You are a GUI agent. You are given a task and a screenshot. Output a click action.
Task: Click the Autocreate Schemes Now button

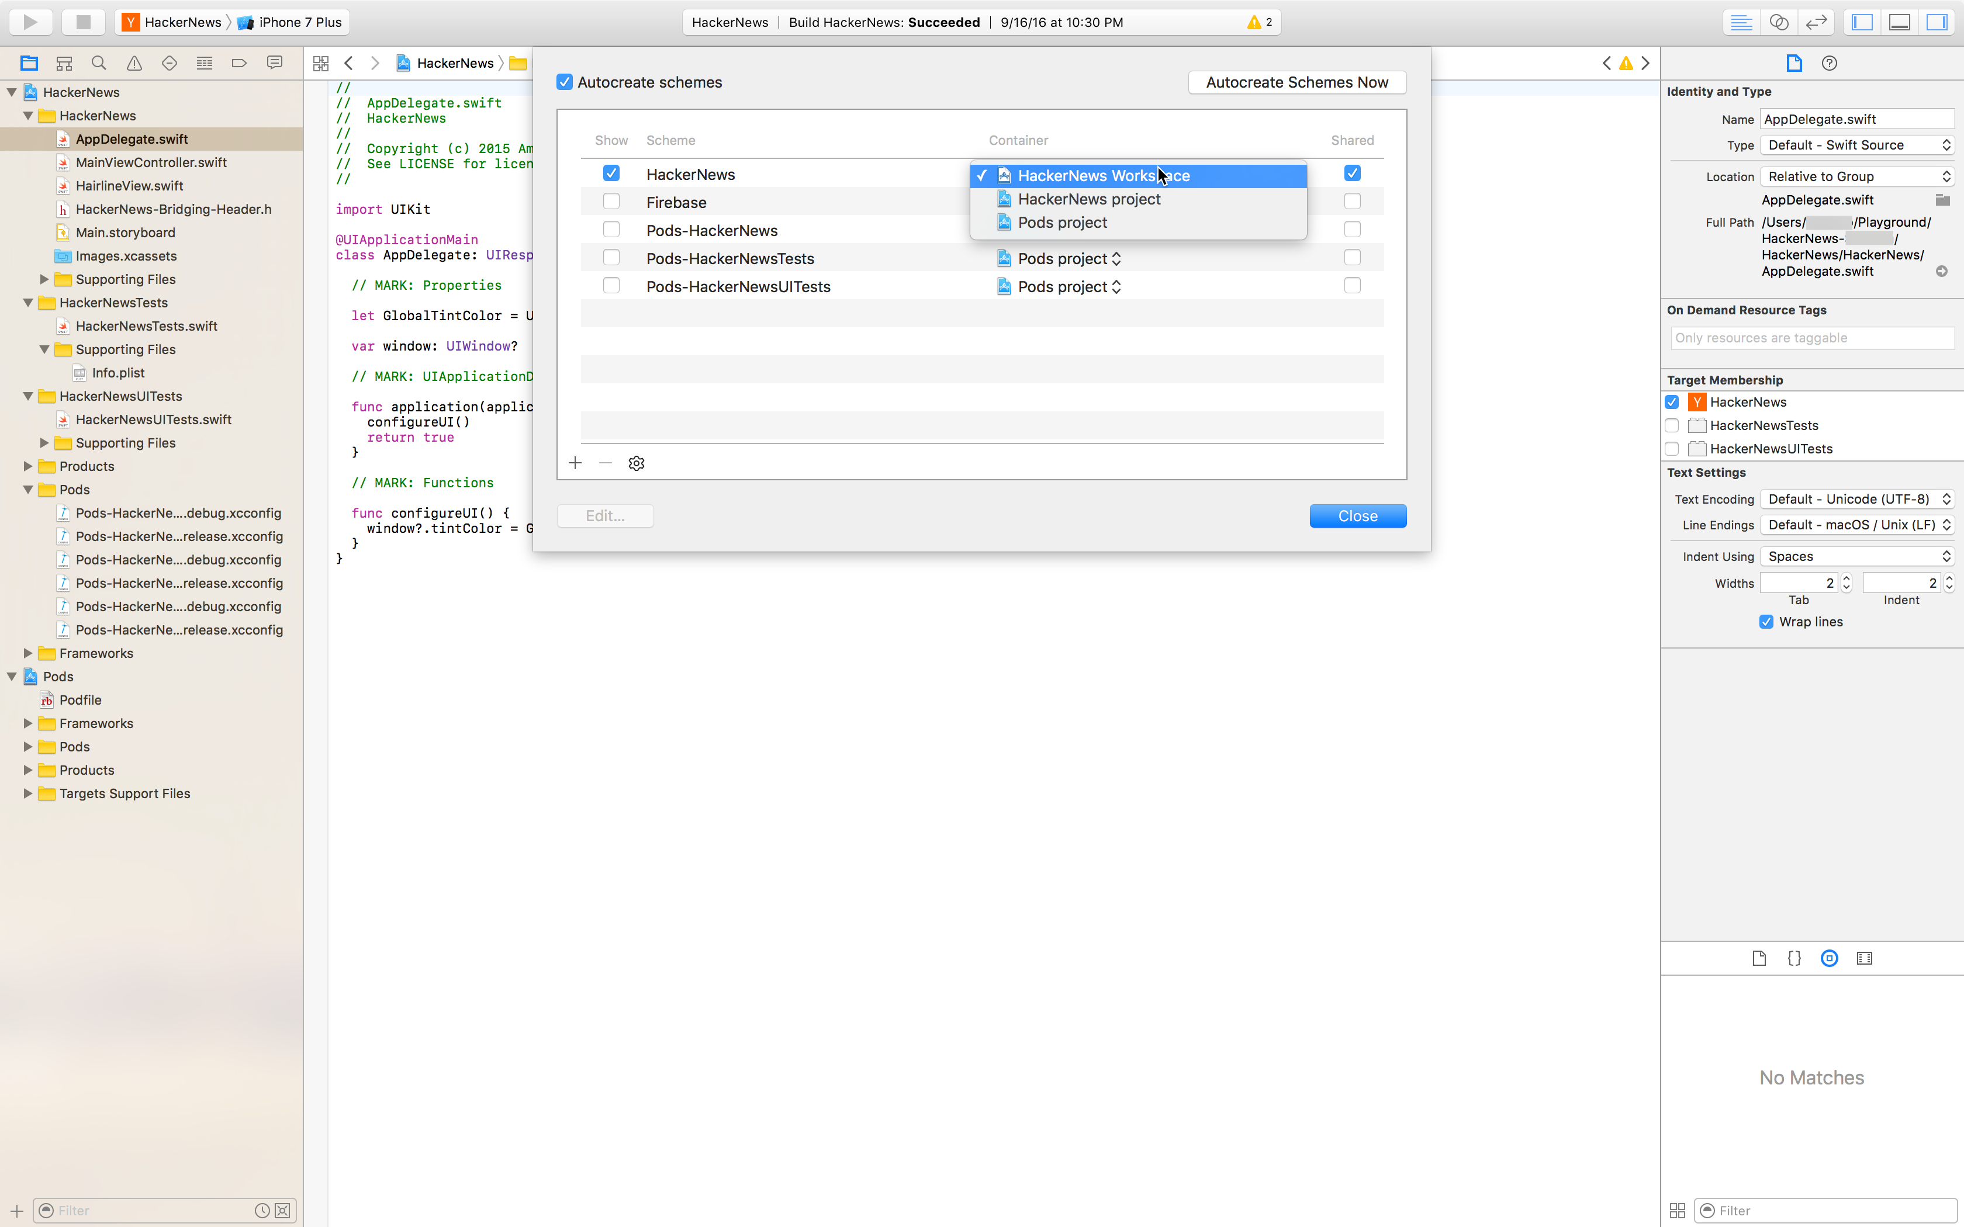click(x=1296, y=82)
